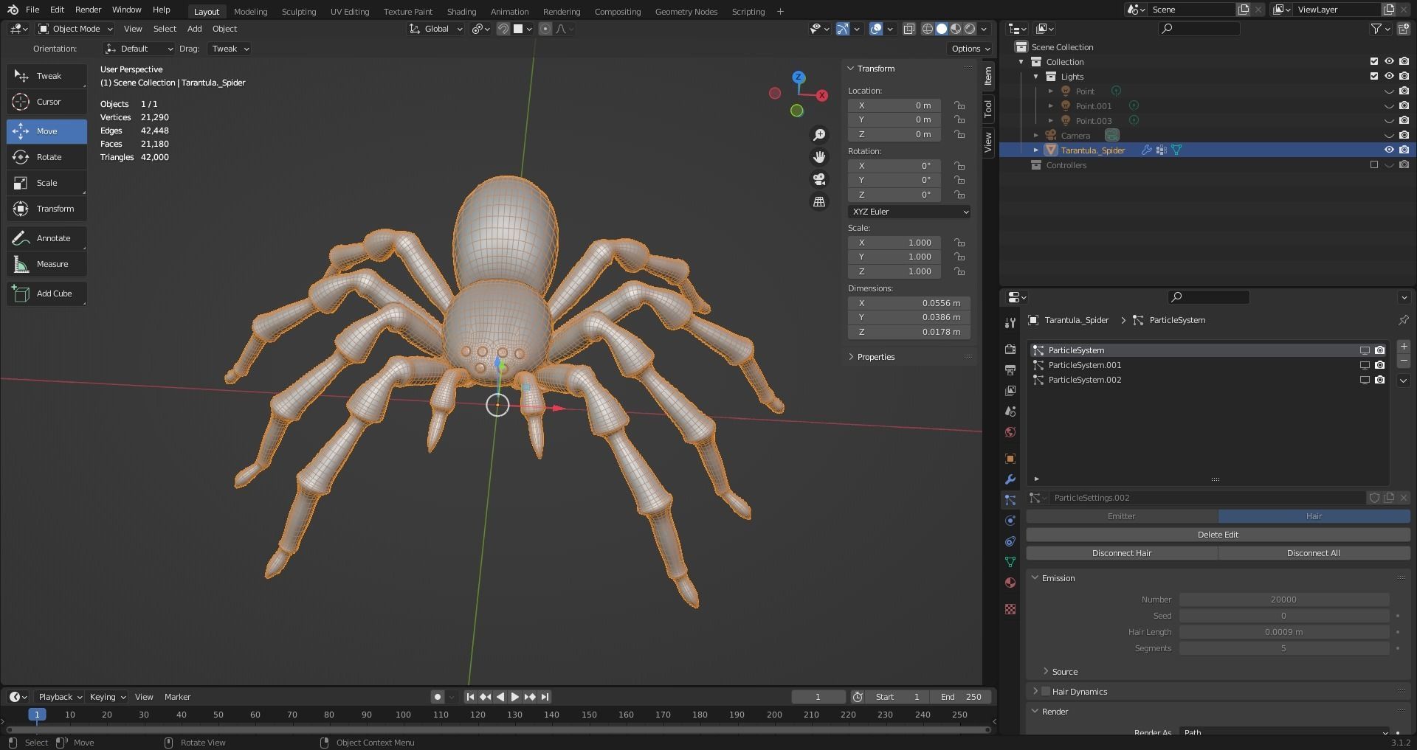1417x750 pixels.
Task: Click the Segments value slider
Action: pos(1284,648)
